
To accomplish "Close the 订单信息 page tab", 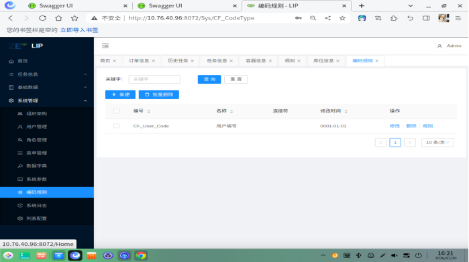I will pyautogui.click(x=154, y=61).
